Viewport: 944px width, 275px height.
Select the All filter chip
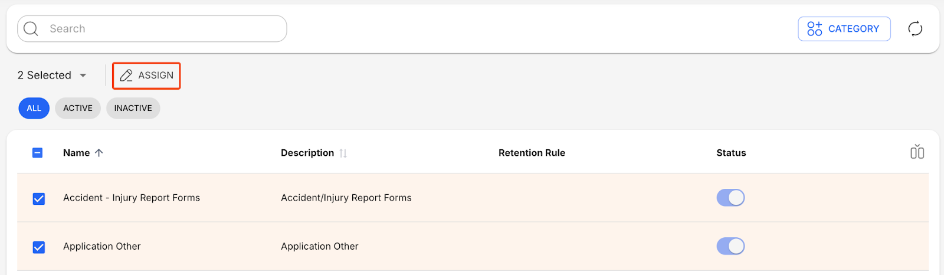(x=34, y=108)
